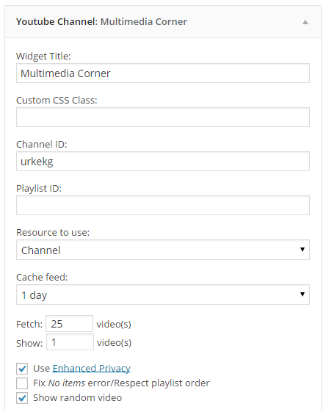Viewport: 326px width, 412px height.
Task: Click the empty Playlist ID field
Action: (x=163, y=205)
